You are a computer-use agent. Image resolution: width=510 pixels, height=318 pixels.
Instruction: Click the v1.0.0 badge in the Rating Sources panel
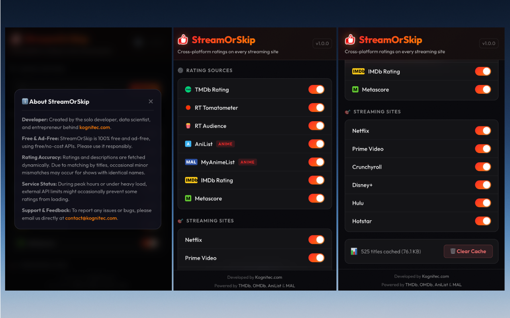(322, 44)
